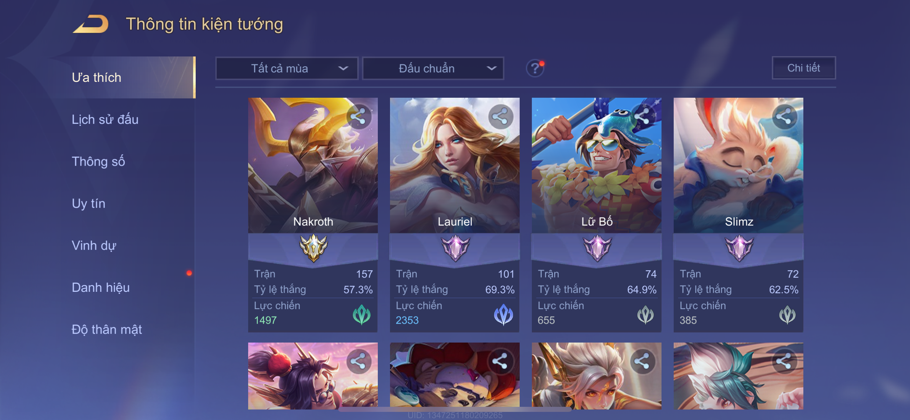Open the Lữ Bố hero portrait
This screenshot has height=420, width=910.
596,165
